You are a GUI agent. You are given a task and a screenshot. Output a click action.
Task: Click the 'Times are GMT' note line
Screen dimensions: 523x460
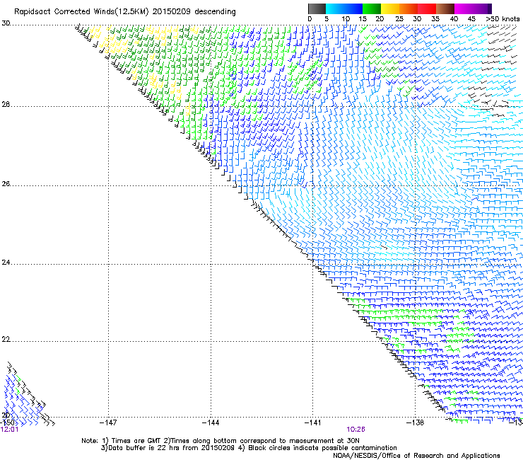tap(221, 441)
